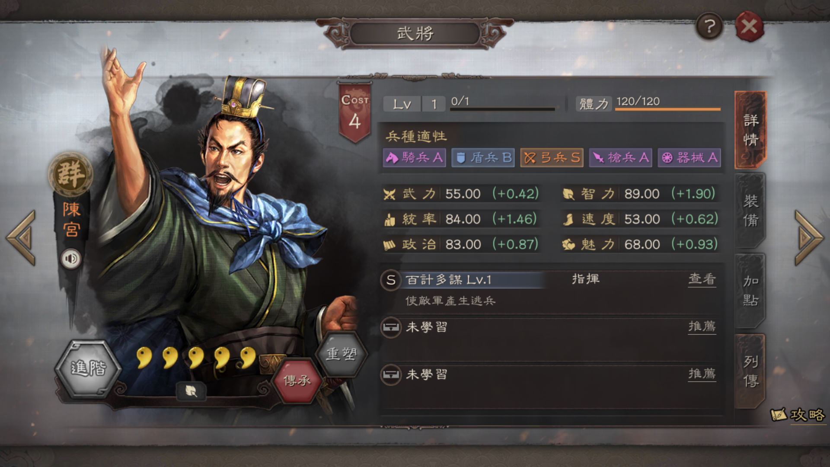Click 推薦 on first unlearned skill slot
The width and height of the screenshot is (830, 467).
(x=702, y=326)
